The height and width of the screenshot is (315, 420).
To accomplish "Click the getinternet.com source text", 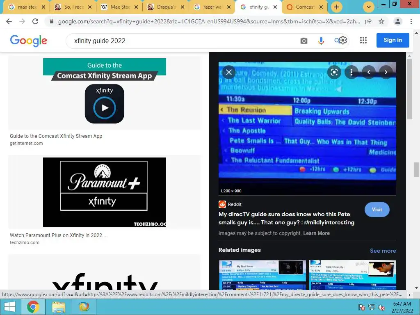I will point(26,143).
